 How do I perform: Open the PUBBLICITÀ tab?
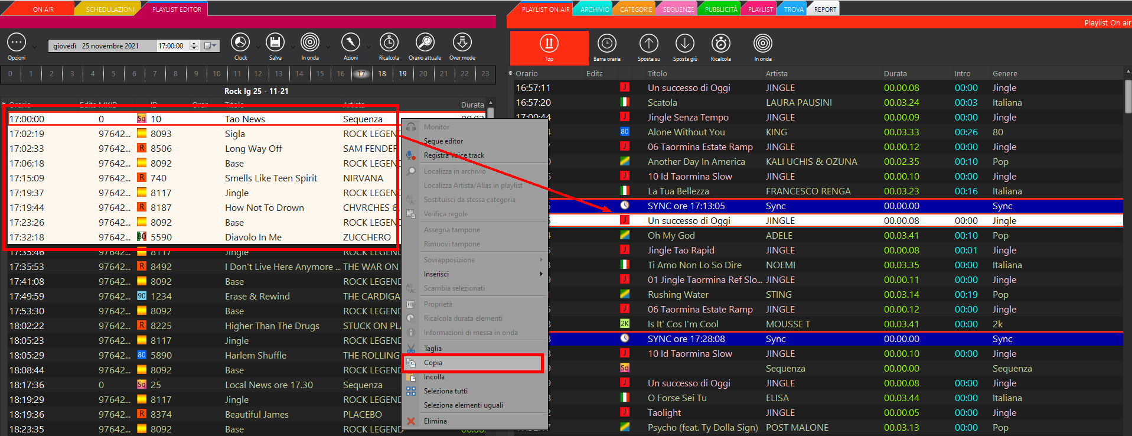pos(721,9)
